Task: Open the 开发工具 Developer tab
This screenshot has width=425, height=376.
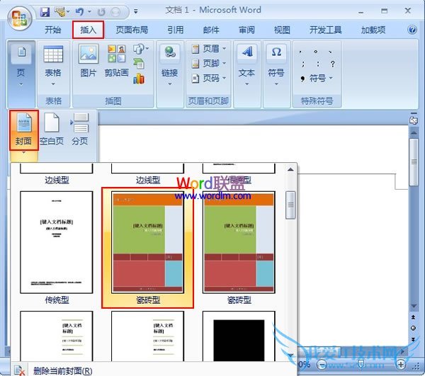Action: pos(325,30)
